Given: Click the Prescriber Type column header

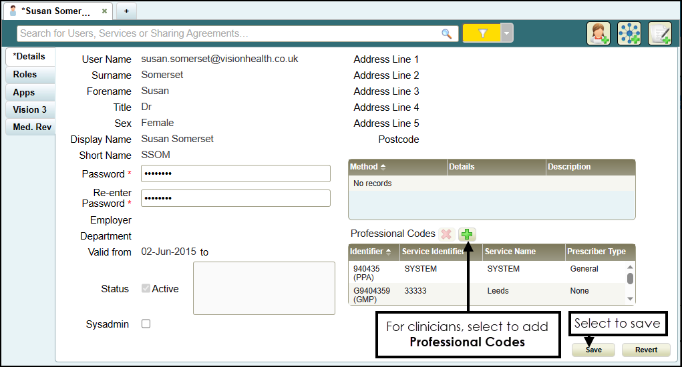Looking at the screenshot, I should (x=601, y=252).
